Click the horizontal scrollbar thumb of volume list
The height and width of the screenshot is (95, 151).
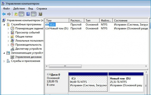[65, 66]
